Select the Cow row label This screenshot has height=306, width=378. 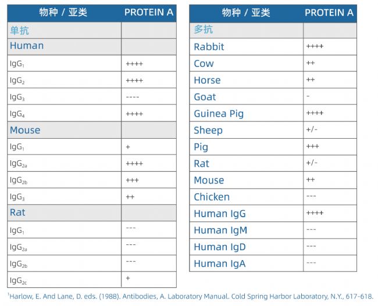pyautogui.click(x=204, y=64)
